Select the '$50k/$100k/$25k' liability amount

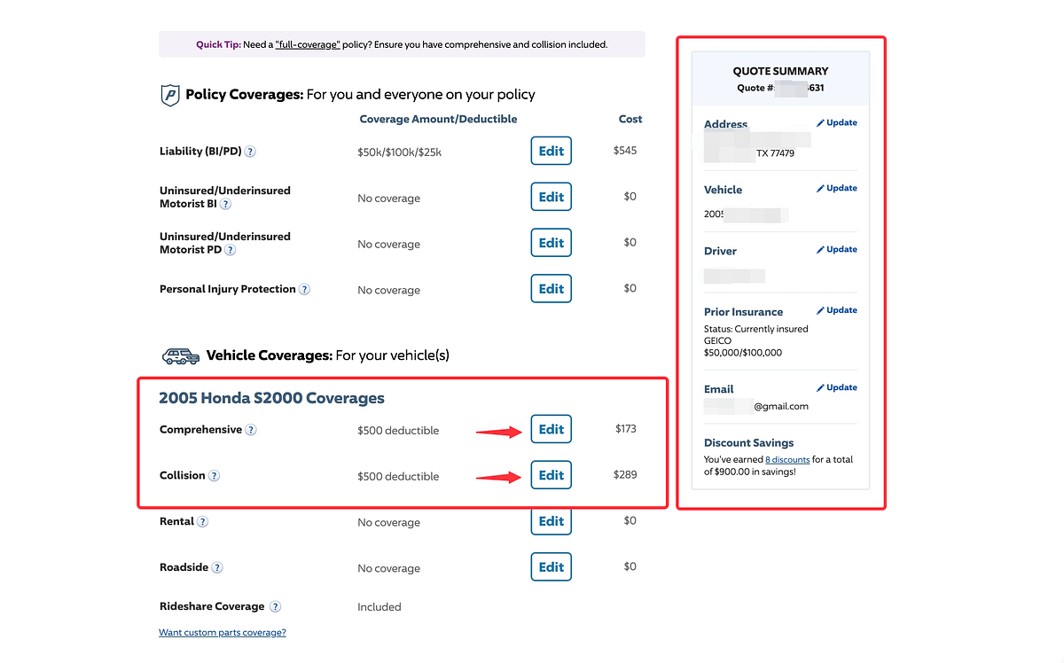[x=400, y=152]
